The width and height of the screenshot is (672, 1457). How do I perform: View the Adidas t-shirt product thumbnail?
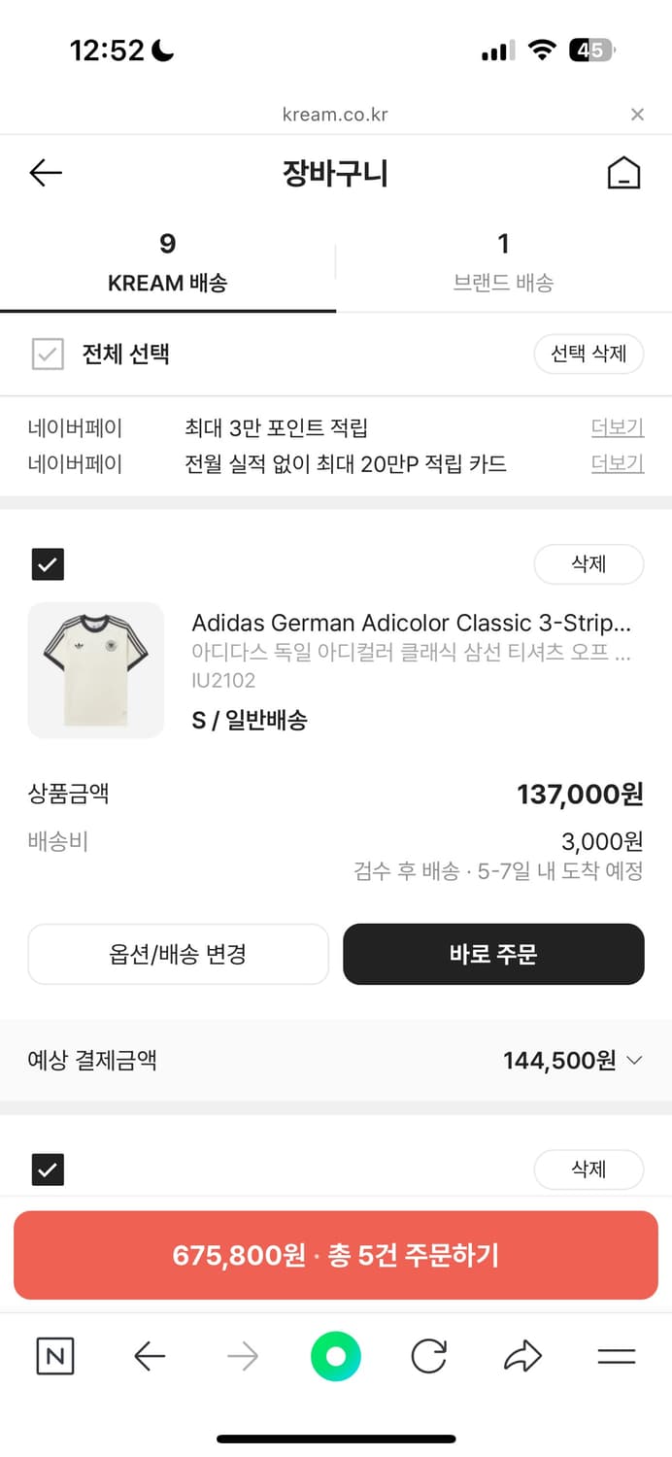[x=95, y=670]
